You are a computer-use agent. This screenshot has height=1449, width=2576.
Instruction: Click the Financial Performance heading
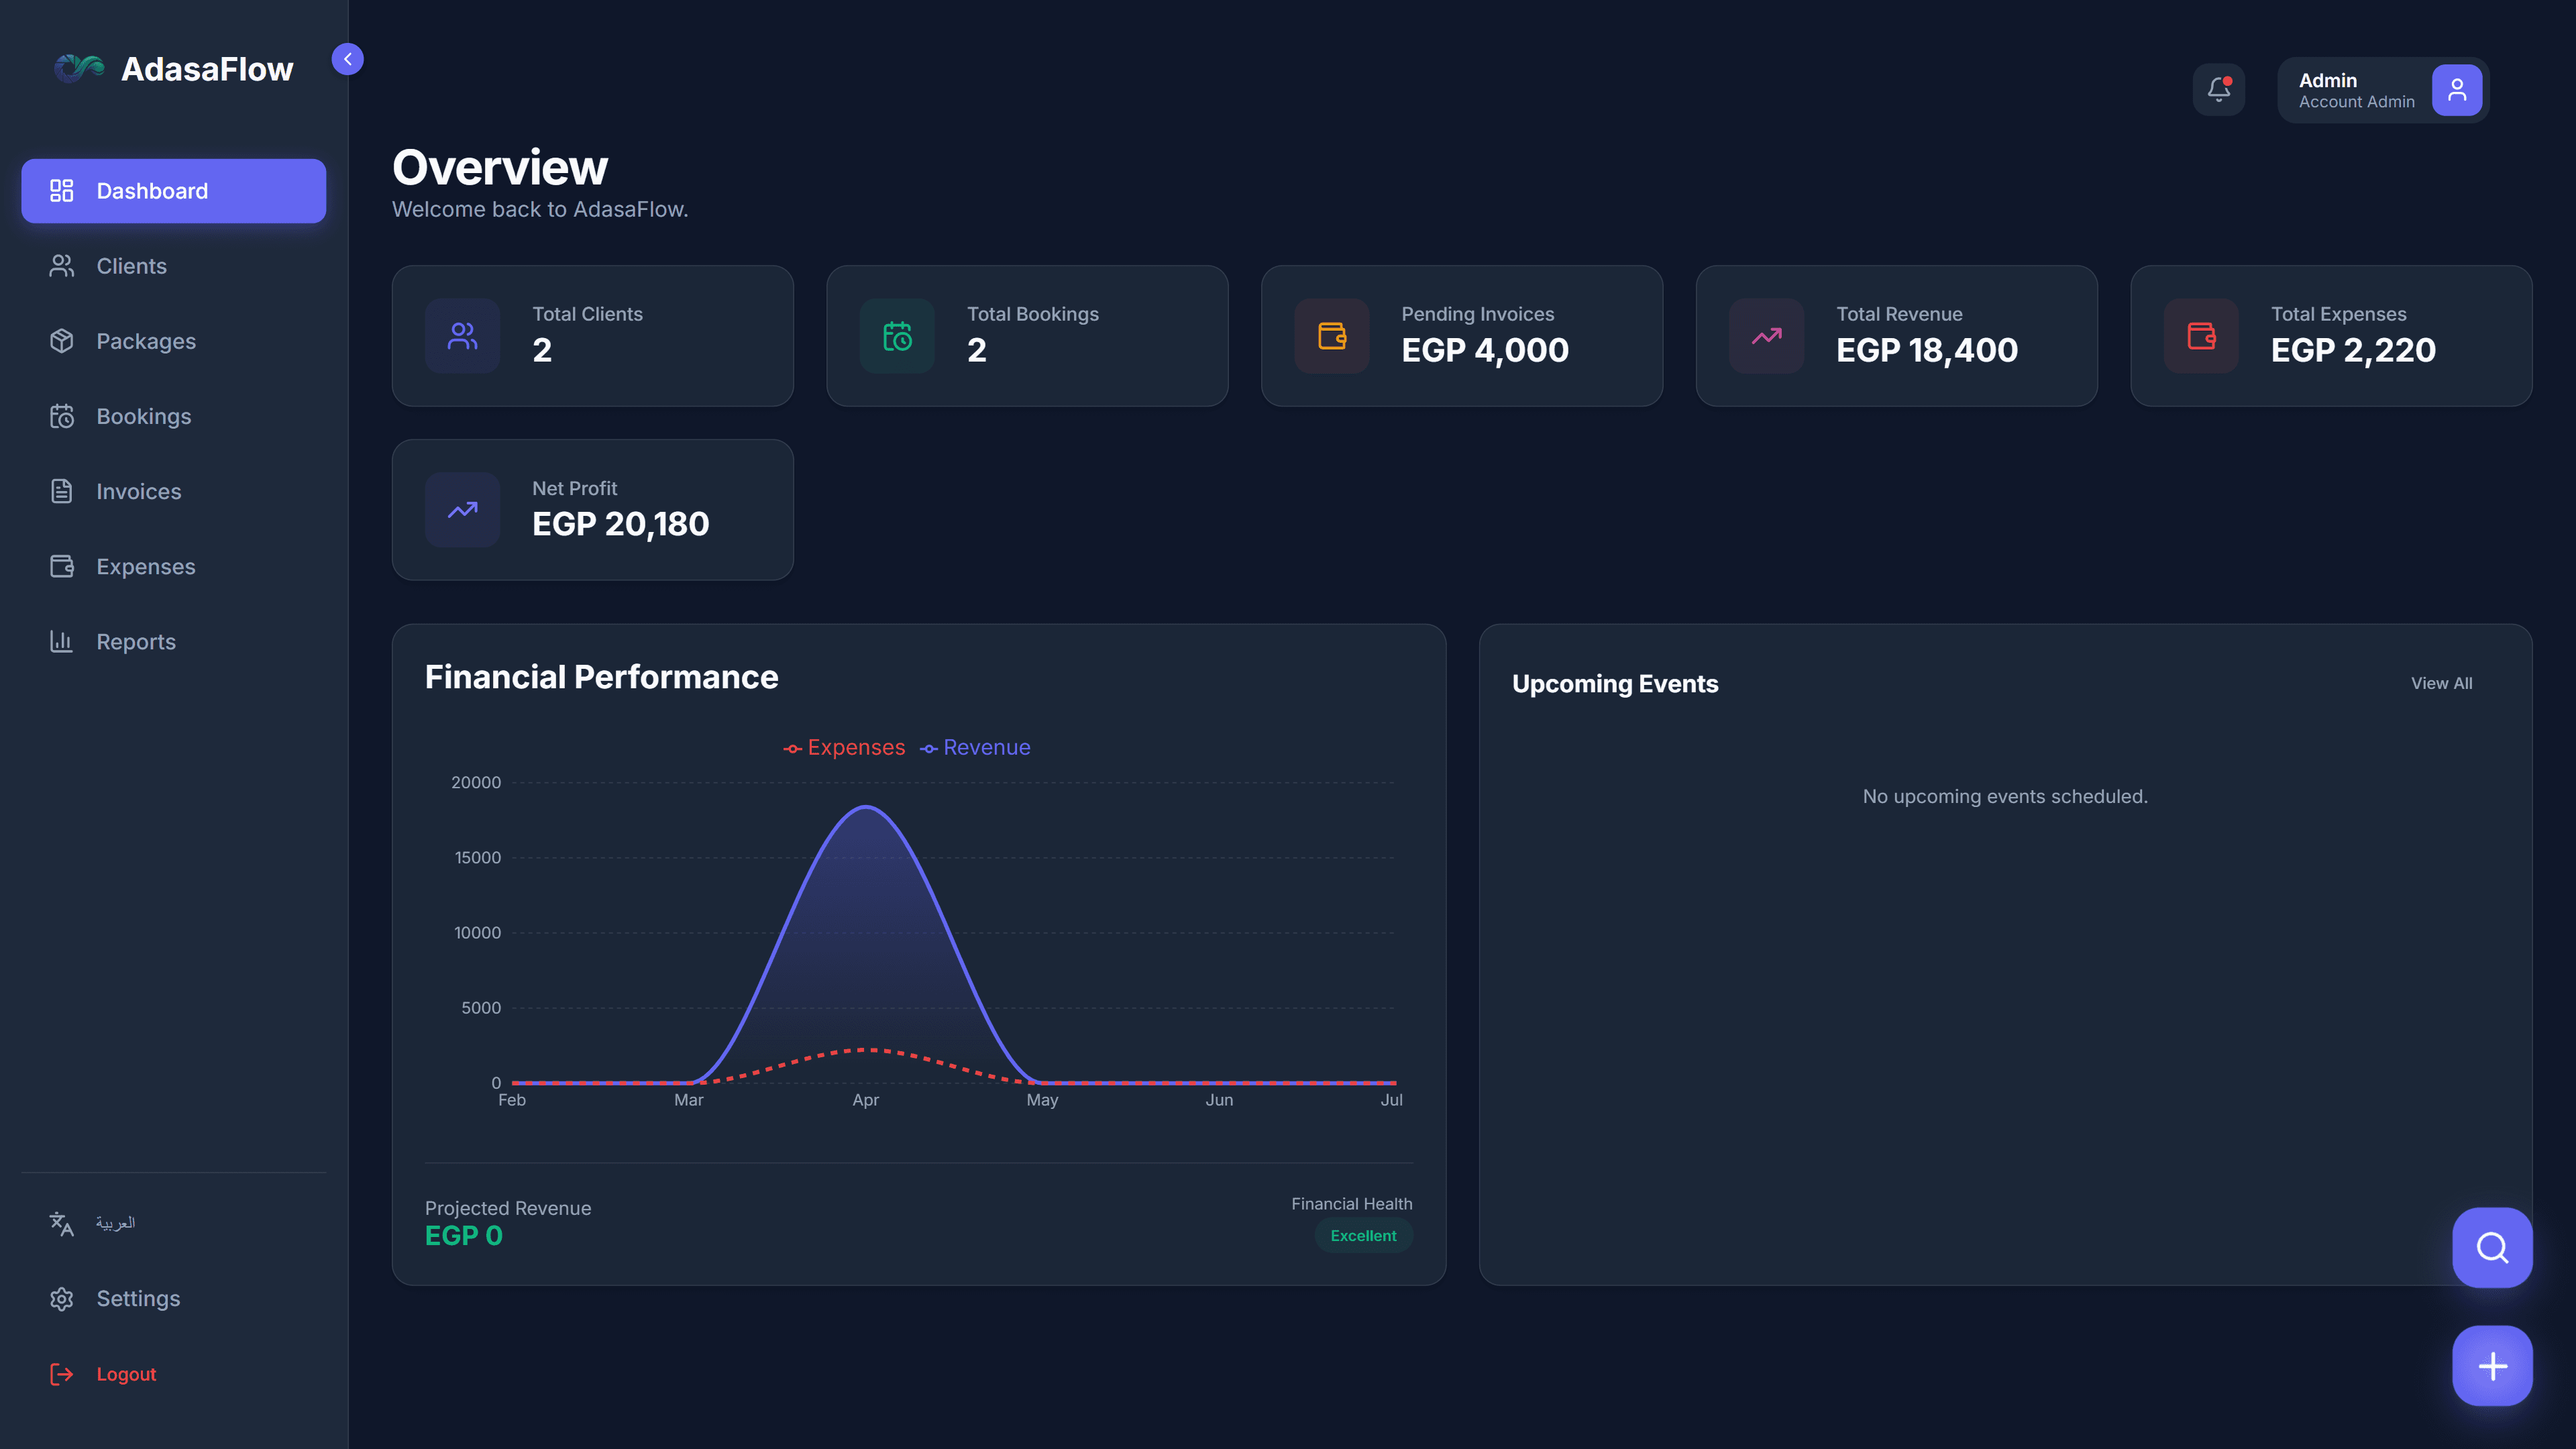(x=601, y=677)
